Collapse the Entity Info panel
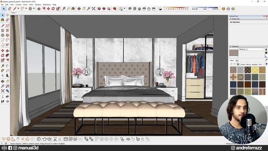 click(231, 19)
